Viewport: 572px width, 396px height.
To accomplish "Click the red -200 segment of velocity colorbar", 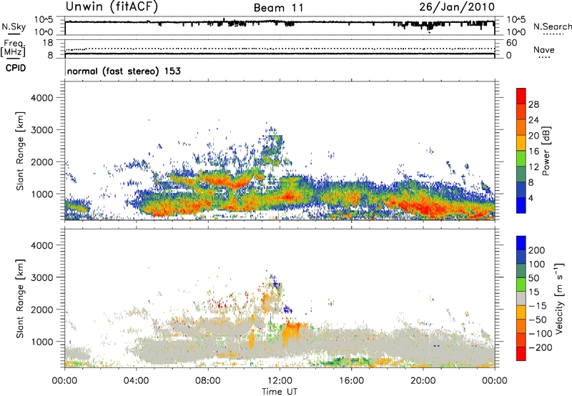I will click(x=521, y=354).
